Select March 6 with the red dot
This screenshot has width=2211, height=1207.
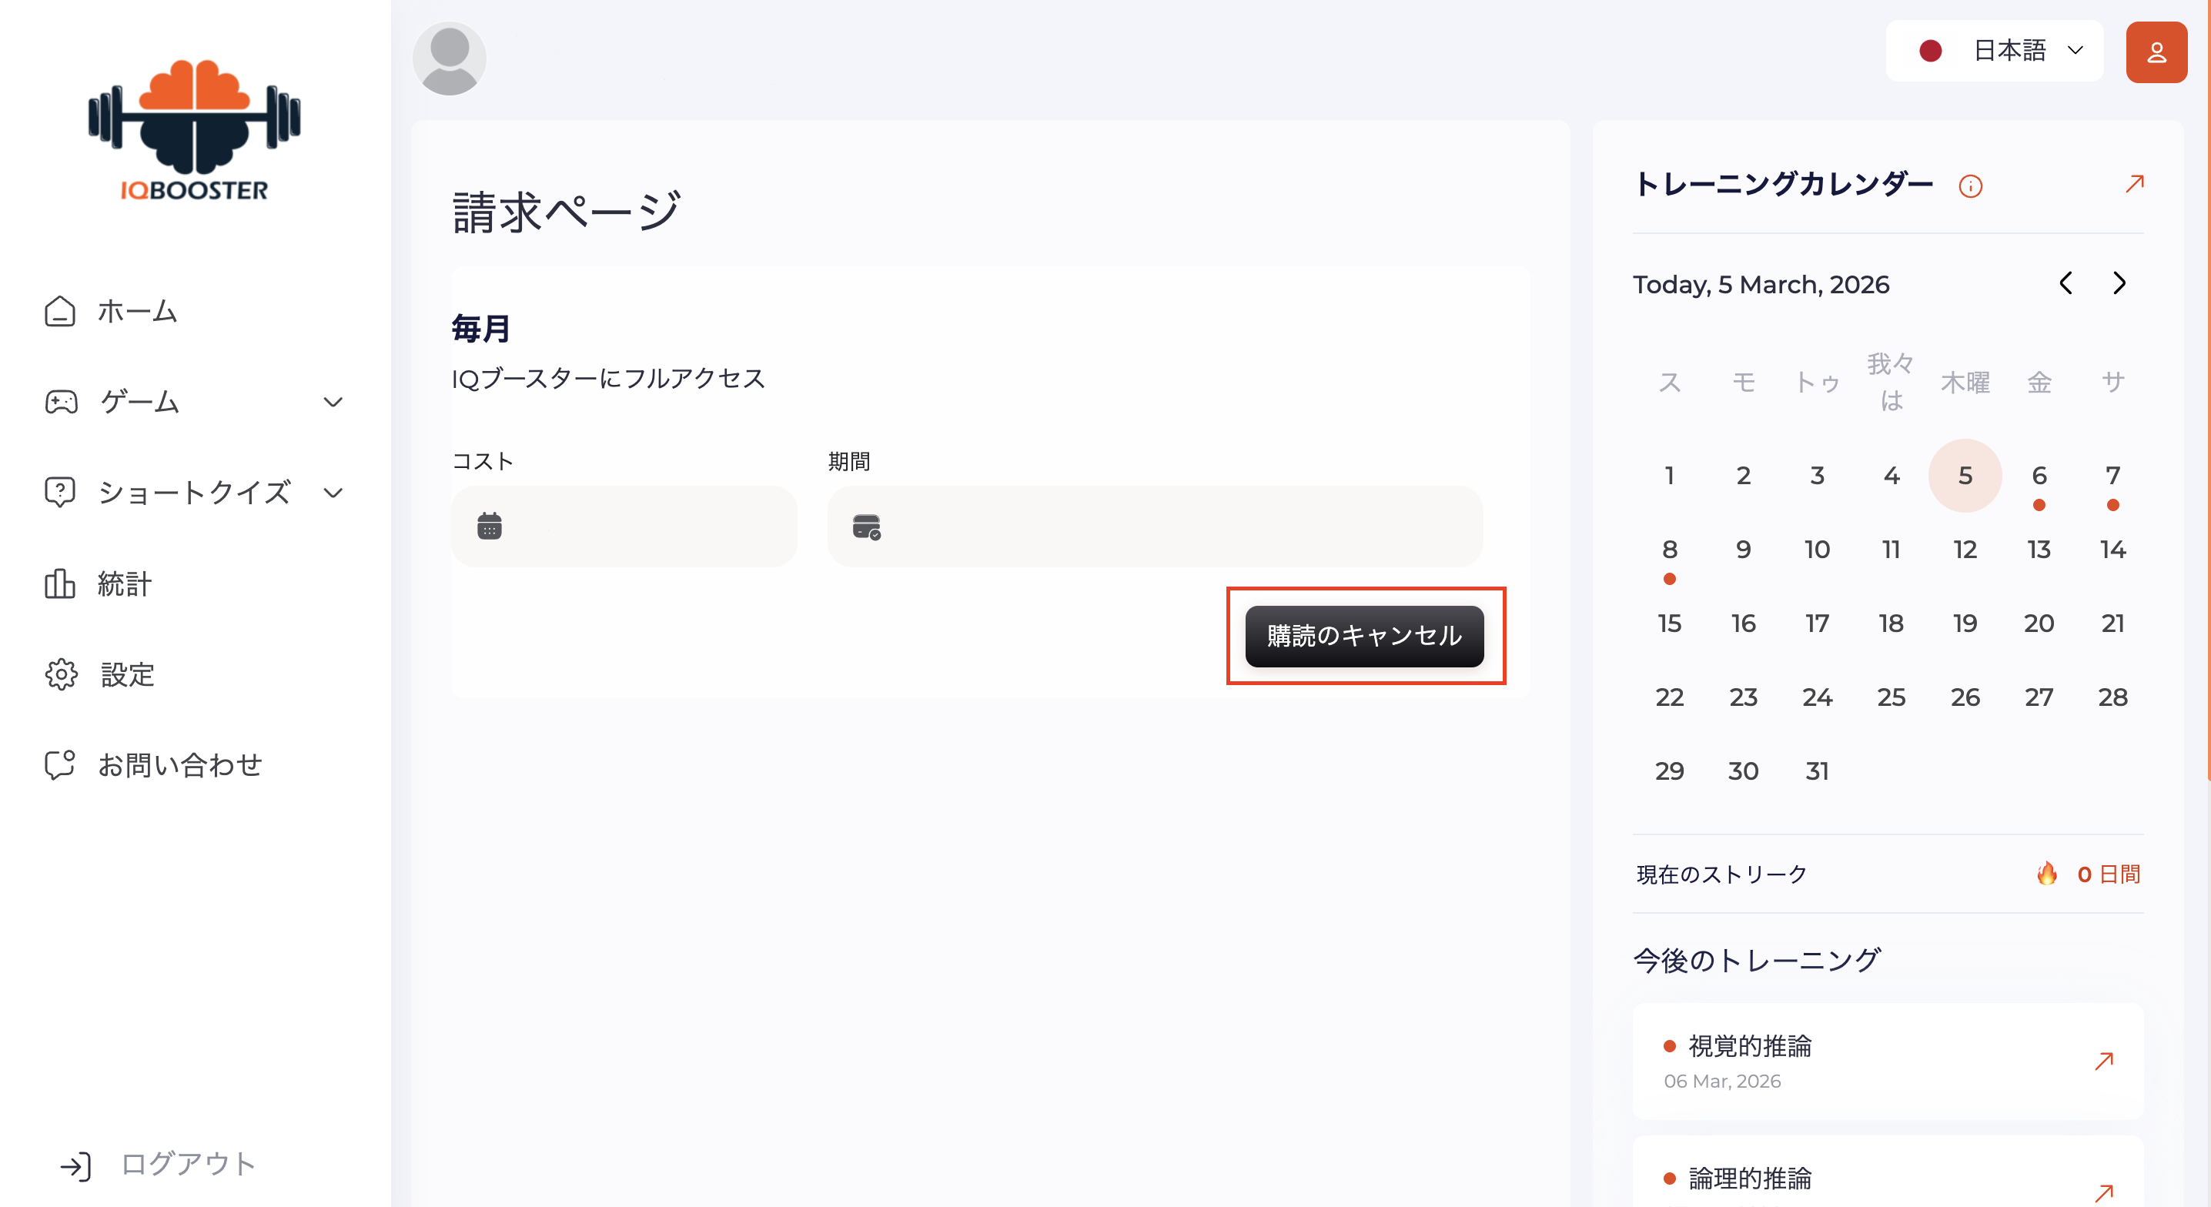[2039, 475]
